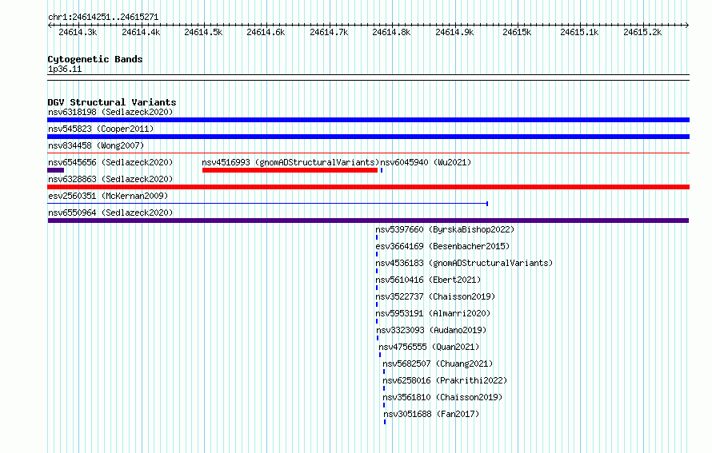Open the nsv545823 (Cooper2011) variant label
This screenshot has height=453, width=712.
click(x=101, y=129)
